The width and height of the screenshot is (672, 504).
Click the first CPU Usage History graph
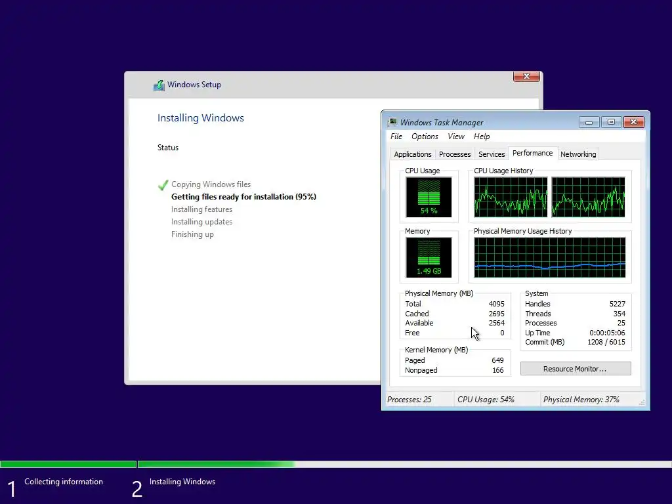(511, 197)
